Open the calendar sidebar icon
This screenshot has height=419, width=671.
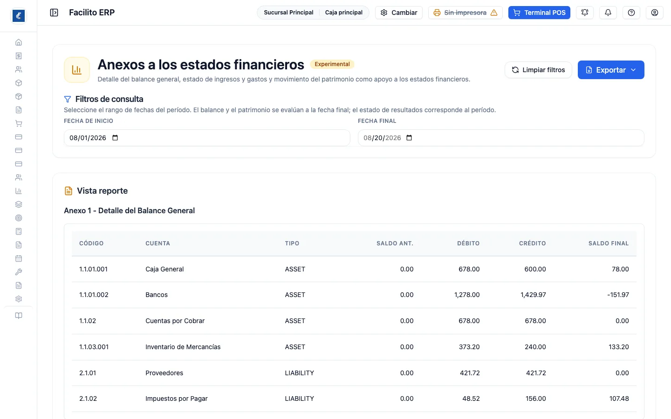[19, 258]
